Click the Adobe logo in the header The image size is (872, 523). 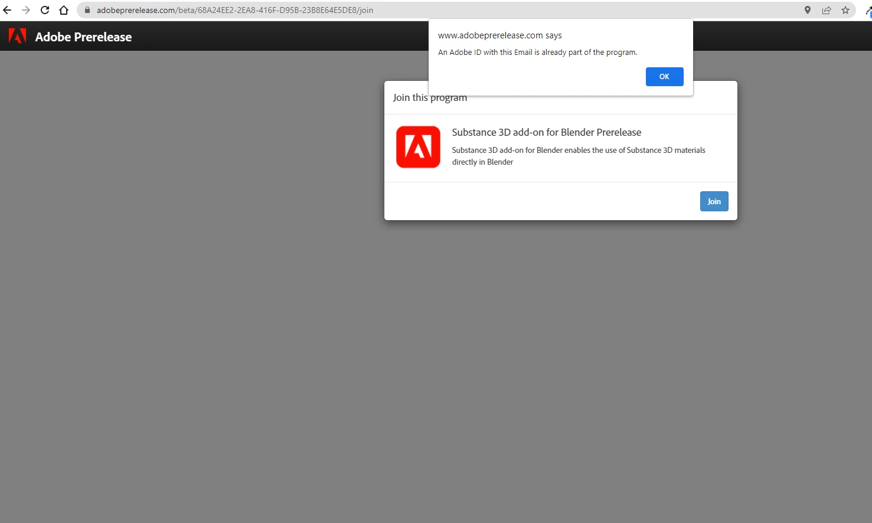[x=18, y=37]
